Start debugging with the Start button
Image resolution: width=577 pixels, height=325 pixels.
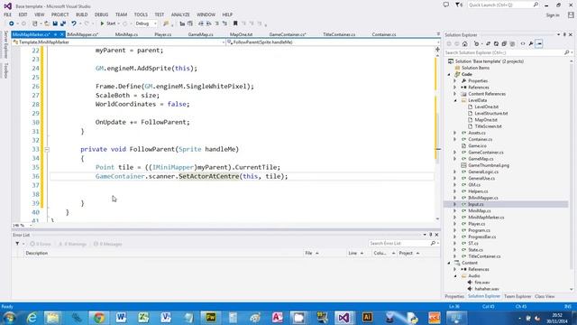(108, 23)
